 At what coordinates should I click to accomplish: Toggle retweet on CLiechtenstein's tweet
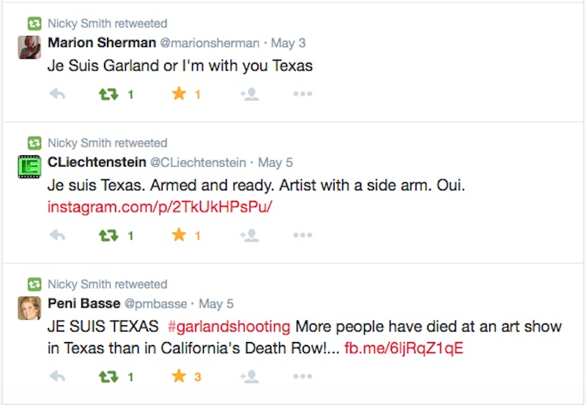(108, 236)
